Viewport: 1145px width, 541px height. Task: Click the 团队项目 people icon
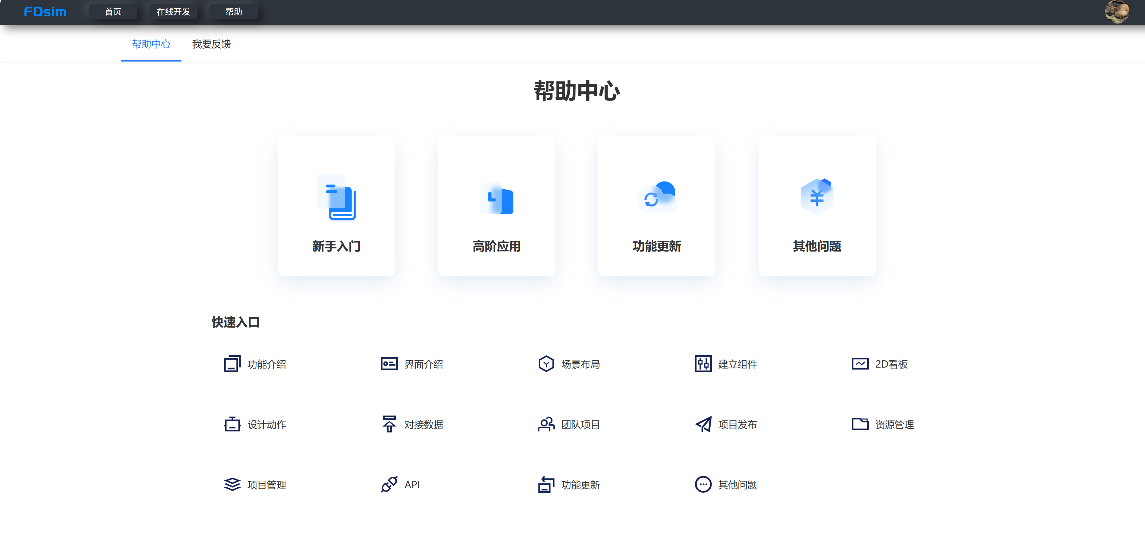point(546,424)
